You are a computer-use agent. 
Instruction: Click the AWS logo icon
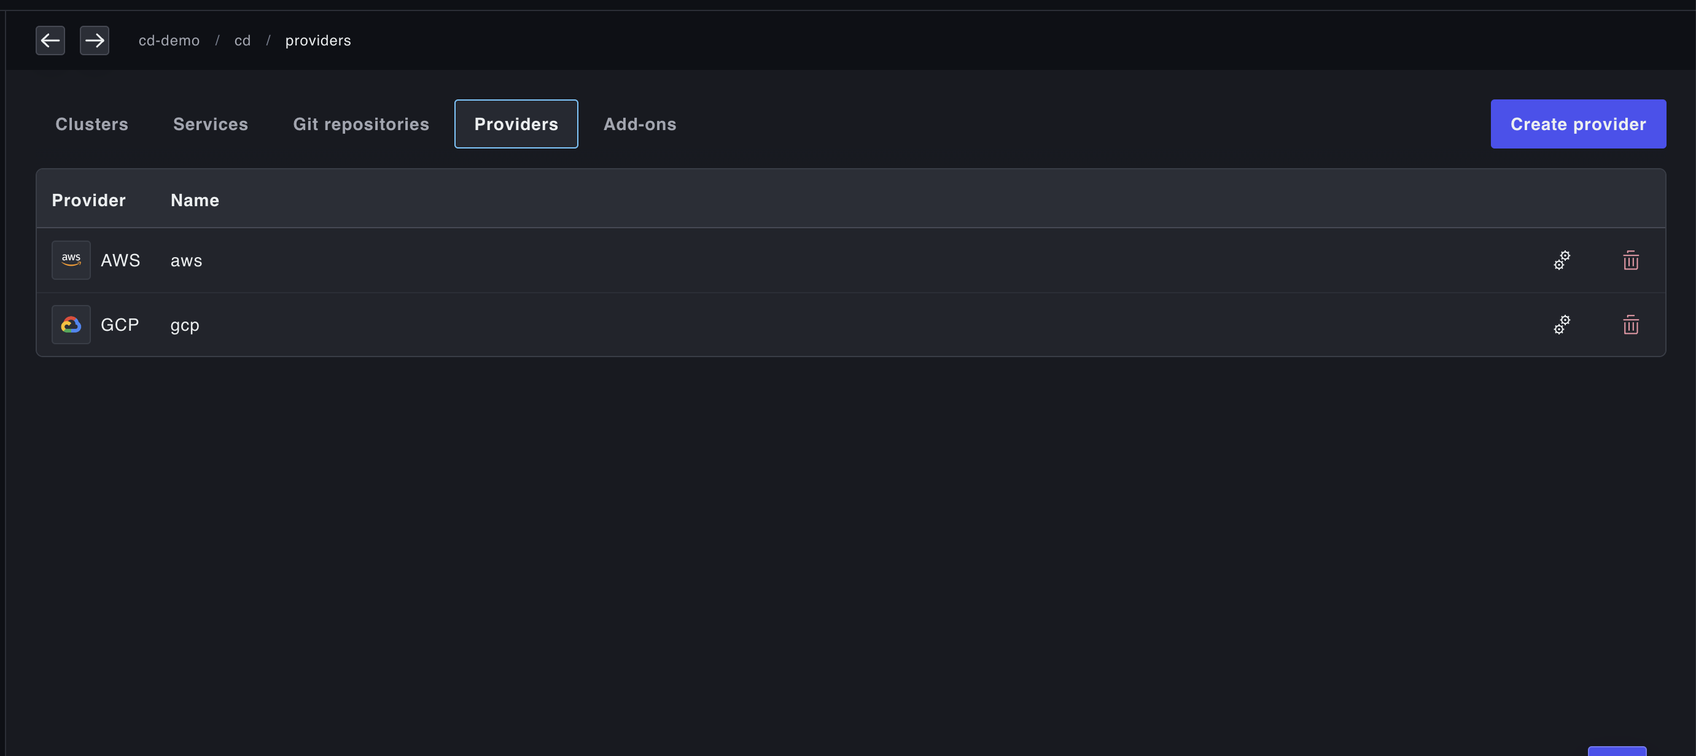(x=71, y=261)
